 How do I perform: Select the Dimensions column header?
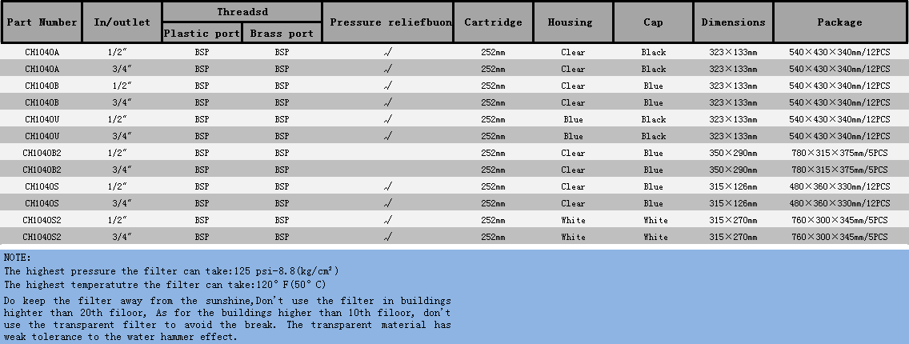tap(733, 22)
